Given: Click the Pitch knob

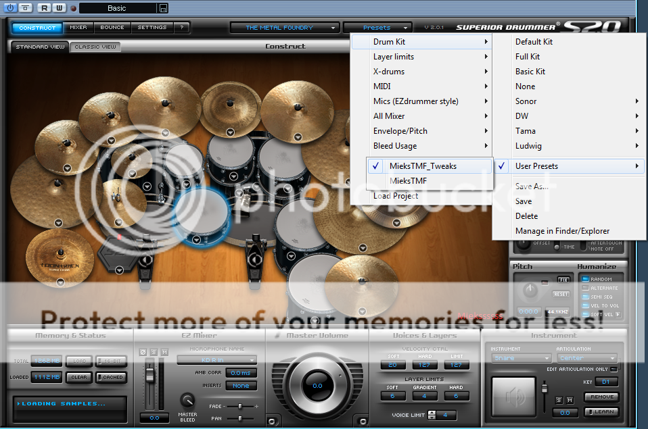Looking at the screenshot, I should (530, 291).
